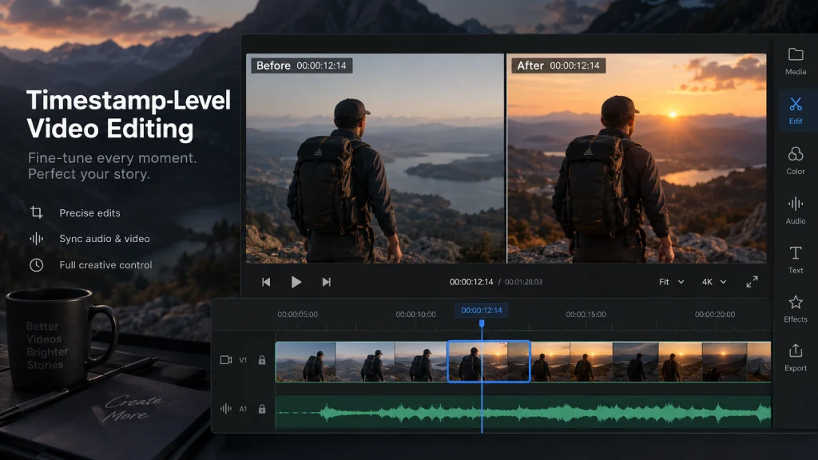Toggle lock on V1 video track
This screenshot has height=460, width=818.
(262, 360)
